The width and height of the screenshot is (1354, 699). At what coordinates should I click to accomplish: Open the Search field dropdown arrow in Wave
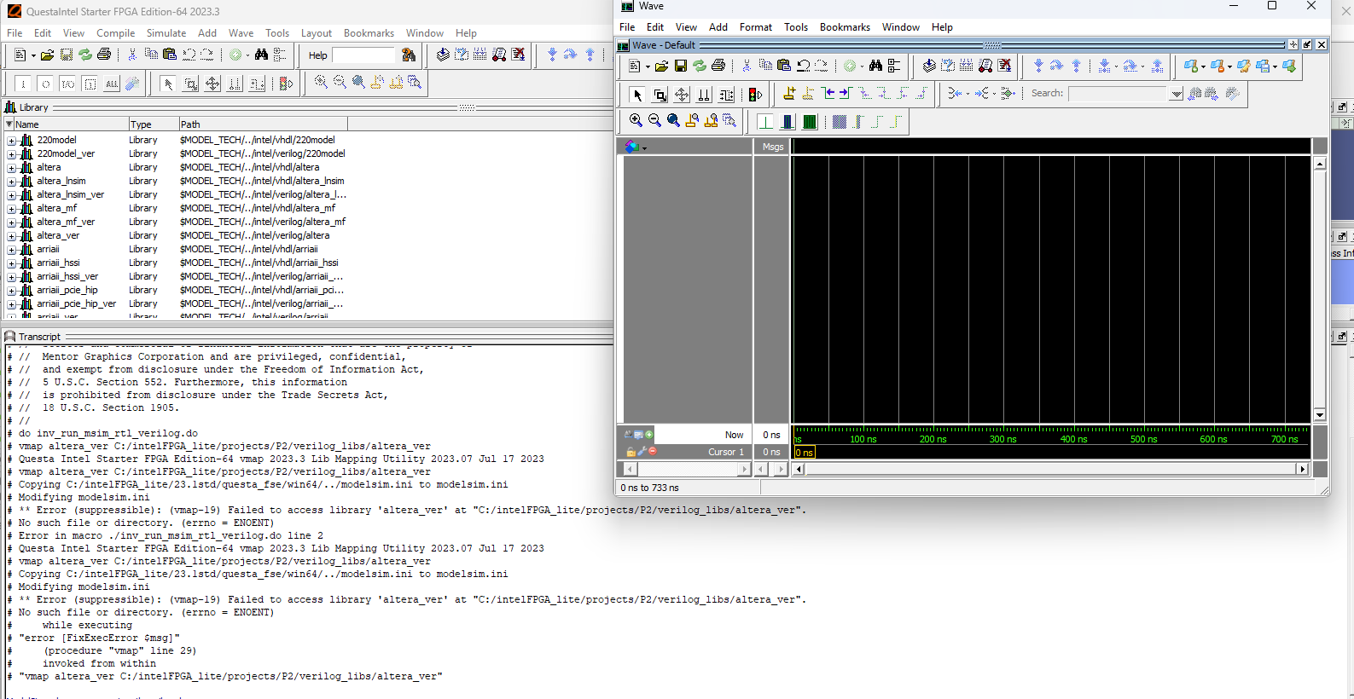coord(1177,95)
